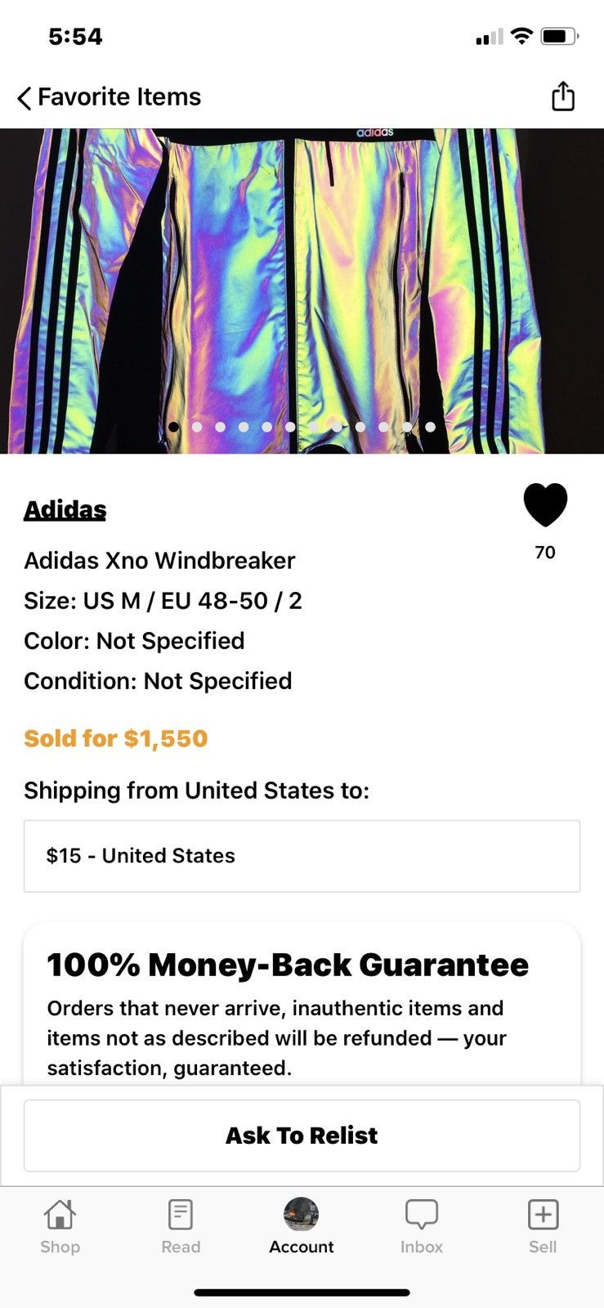Tap the Favorite Items header title
Screen dimensions: 604x1308
[119, 97]
